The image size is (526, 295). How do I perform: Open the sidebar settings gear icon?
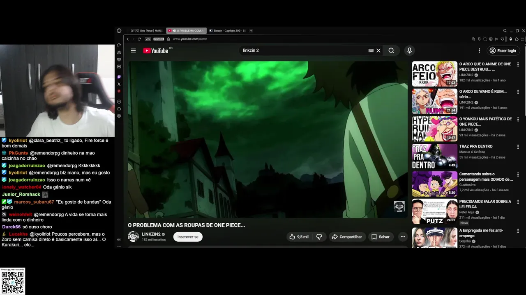pos(119,116)
